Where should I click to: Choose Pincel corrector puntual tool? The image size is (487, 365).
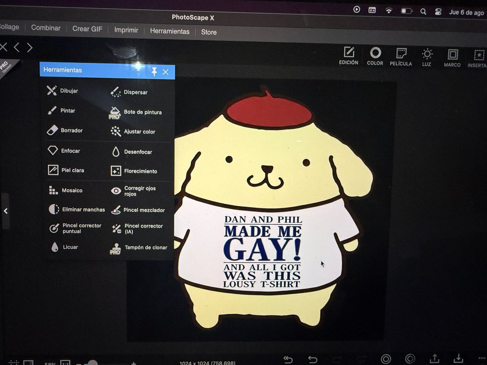click(x=75, y=228)
